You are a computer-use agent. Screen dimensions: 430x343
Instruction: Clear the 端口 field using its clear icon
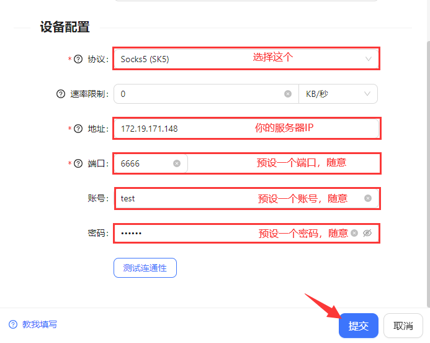177,163
